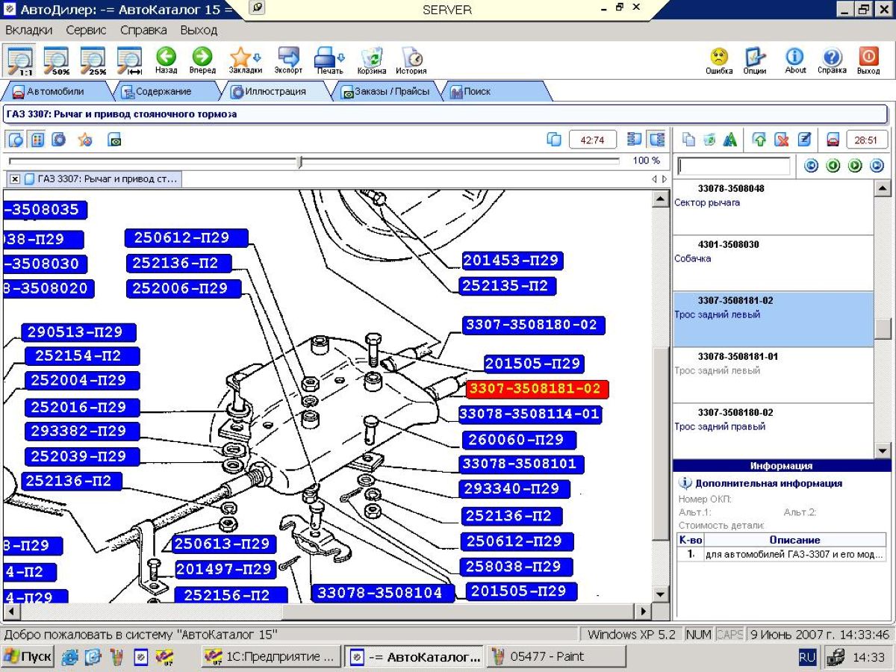Open the История history
The image size is (896, 672).
(411, 60)
